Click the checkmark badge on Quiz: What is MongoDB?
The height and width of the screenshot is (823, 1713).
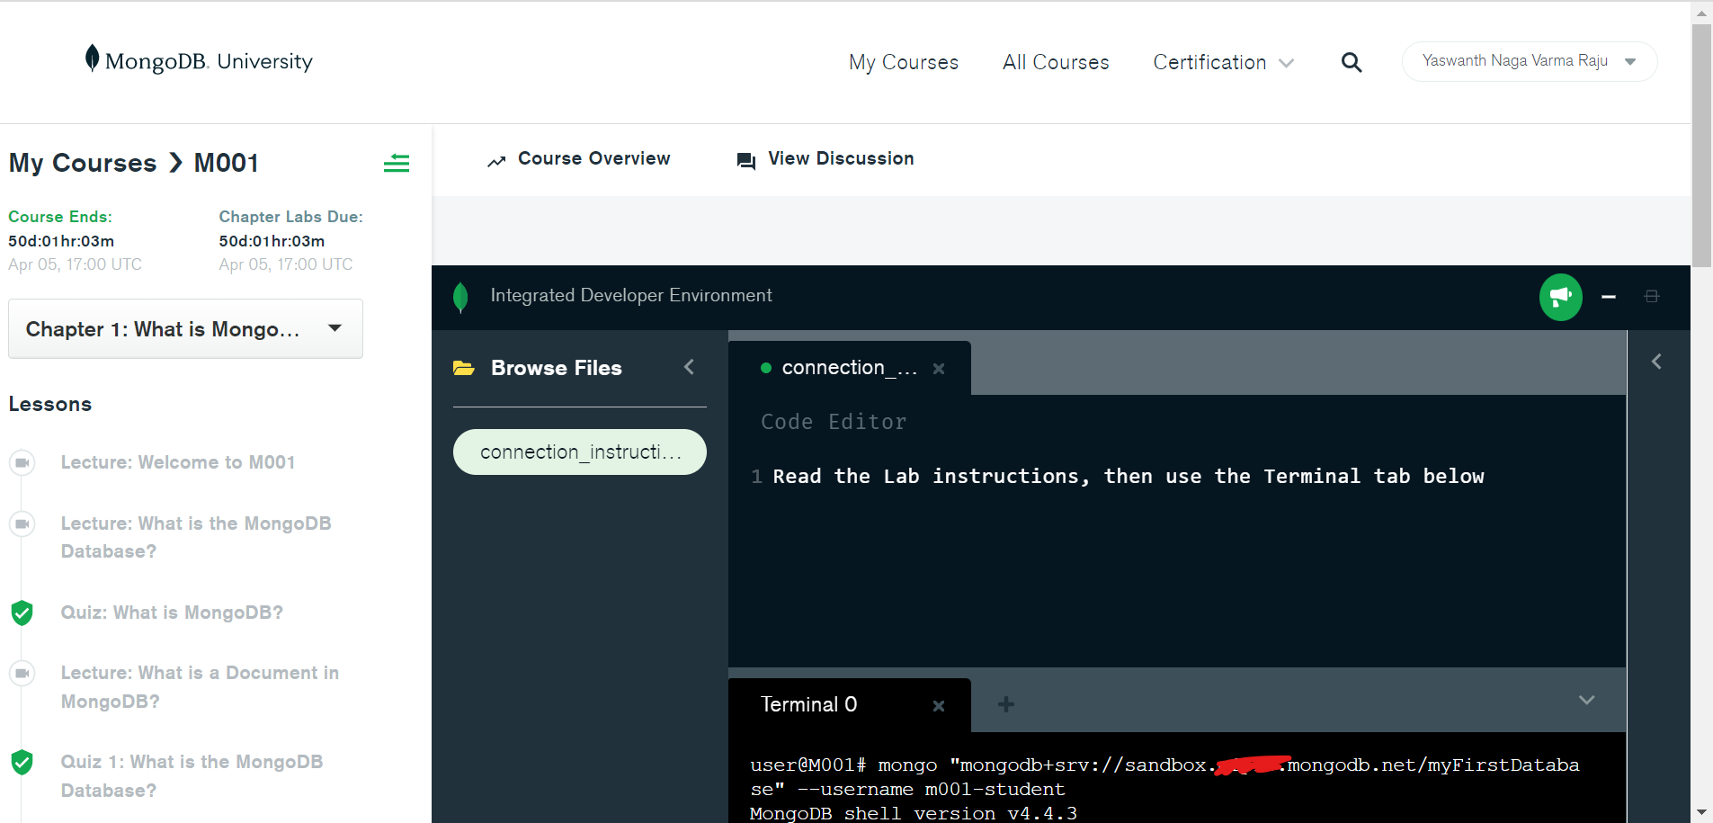point(22,613)
